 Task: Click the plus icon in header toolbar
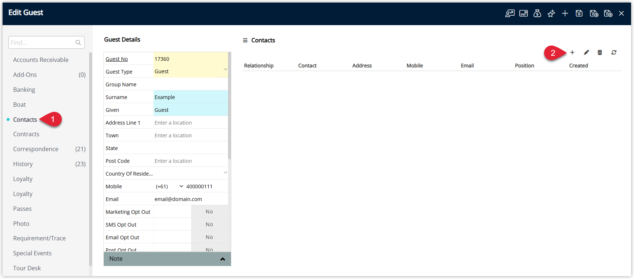tap(565, 13)
